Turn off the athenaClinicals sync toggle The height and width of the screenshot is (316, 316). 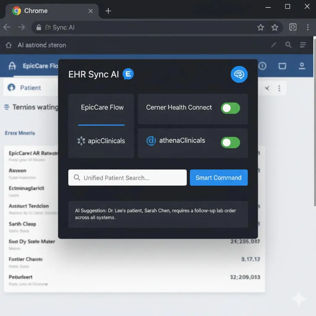[x=230, y=142]
